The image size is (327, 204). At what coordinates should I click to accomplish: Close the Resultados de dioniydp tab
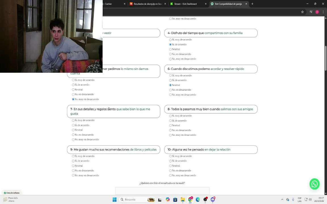(165, 4)
